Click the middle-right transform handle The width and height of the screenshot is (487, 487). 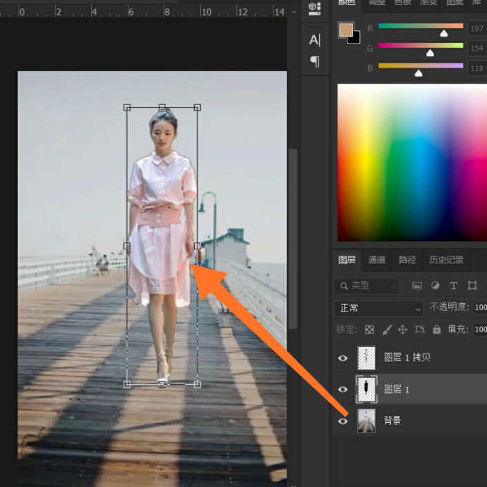(198, 246)
